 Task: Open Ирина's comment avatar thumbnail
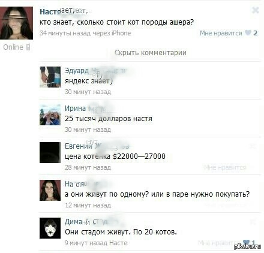pos(50,115)
